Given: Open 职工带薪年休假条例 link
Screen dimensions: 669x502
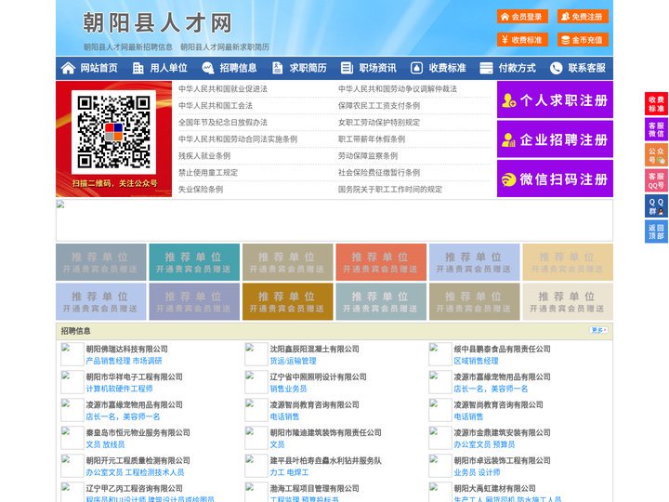Looking at the screenshot, I should (372, 139).
